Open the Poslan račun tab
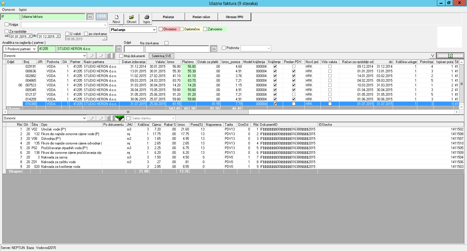This screenshot has height=251, width=467. [201, 17]
